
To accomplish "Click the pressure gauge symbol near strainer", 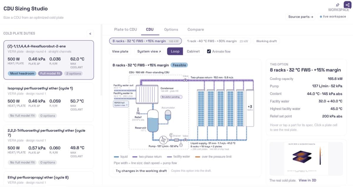I will coord(171,135).
